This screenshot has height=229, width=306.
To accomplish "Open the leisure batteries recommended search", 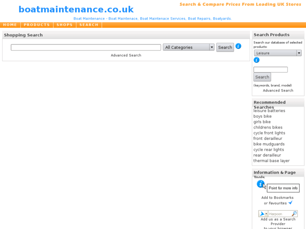I will 269,111.
